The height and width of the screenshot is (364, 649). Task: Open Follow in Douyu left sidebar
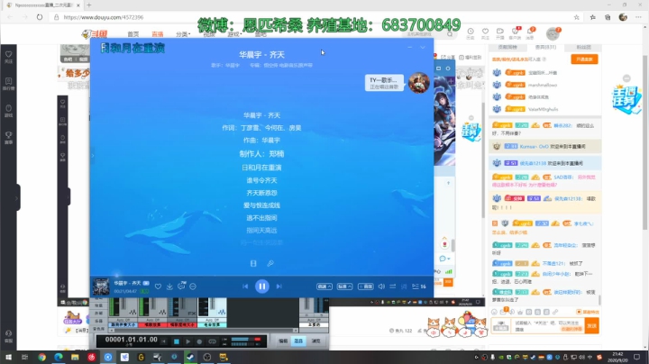click(x=9, y=57)
